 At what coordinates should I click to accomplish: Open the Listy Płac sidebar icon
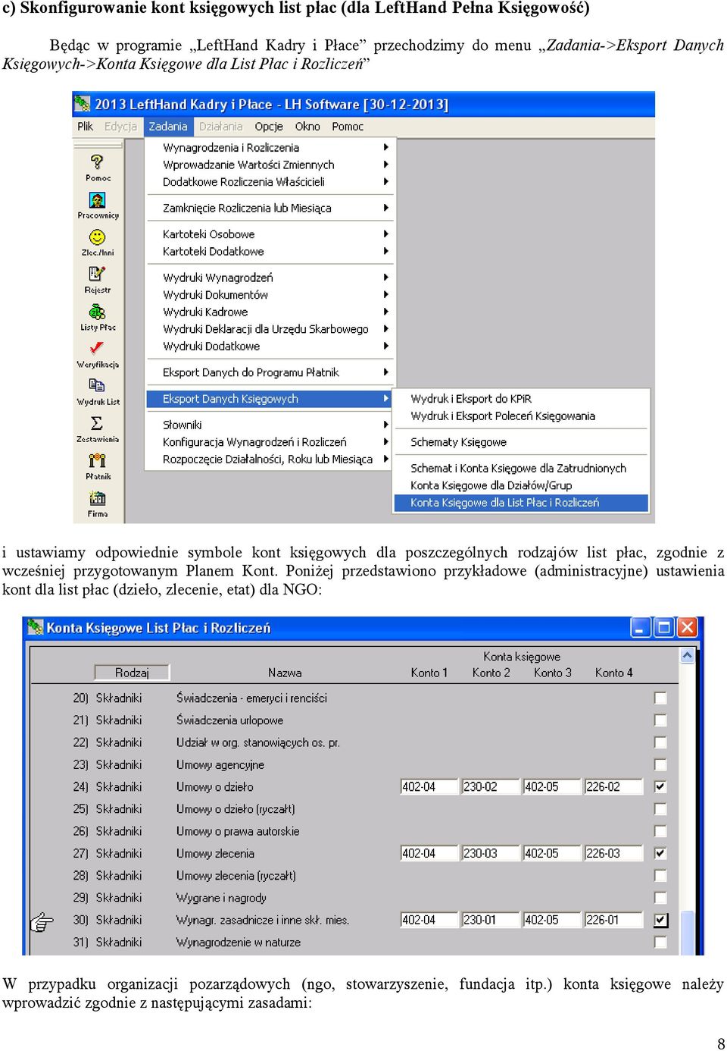pyautogui.click(x=98, y=311)
